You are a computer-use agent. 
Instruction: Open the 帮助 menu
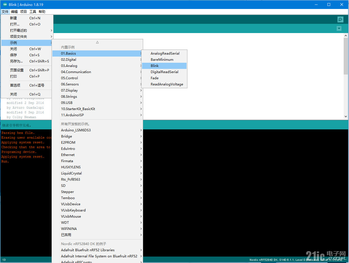point(42,11)
